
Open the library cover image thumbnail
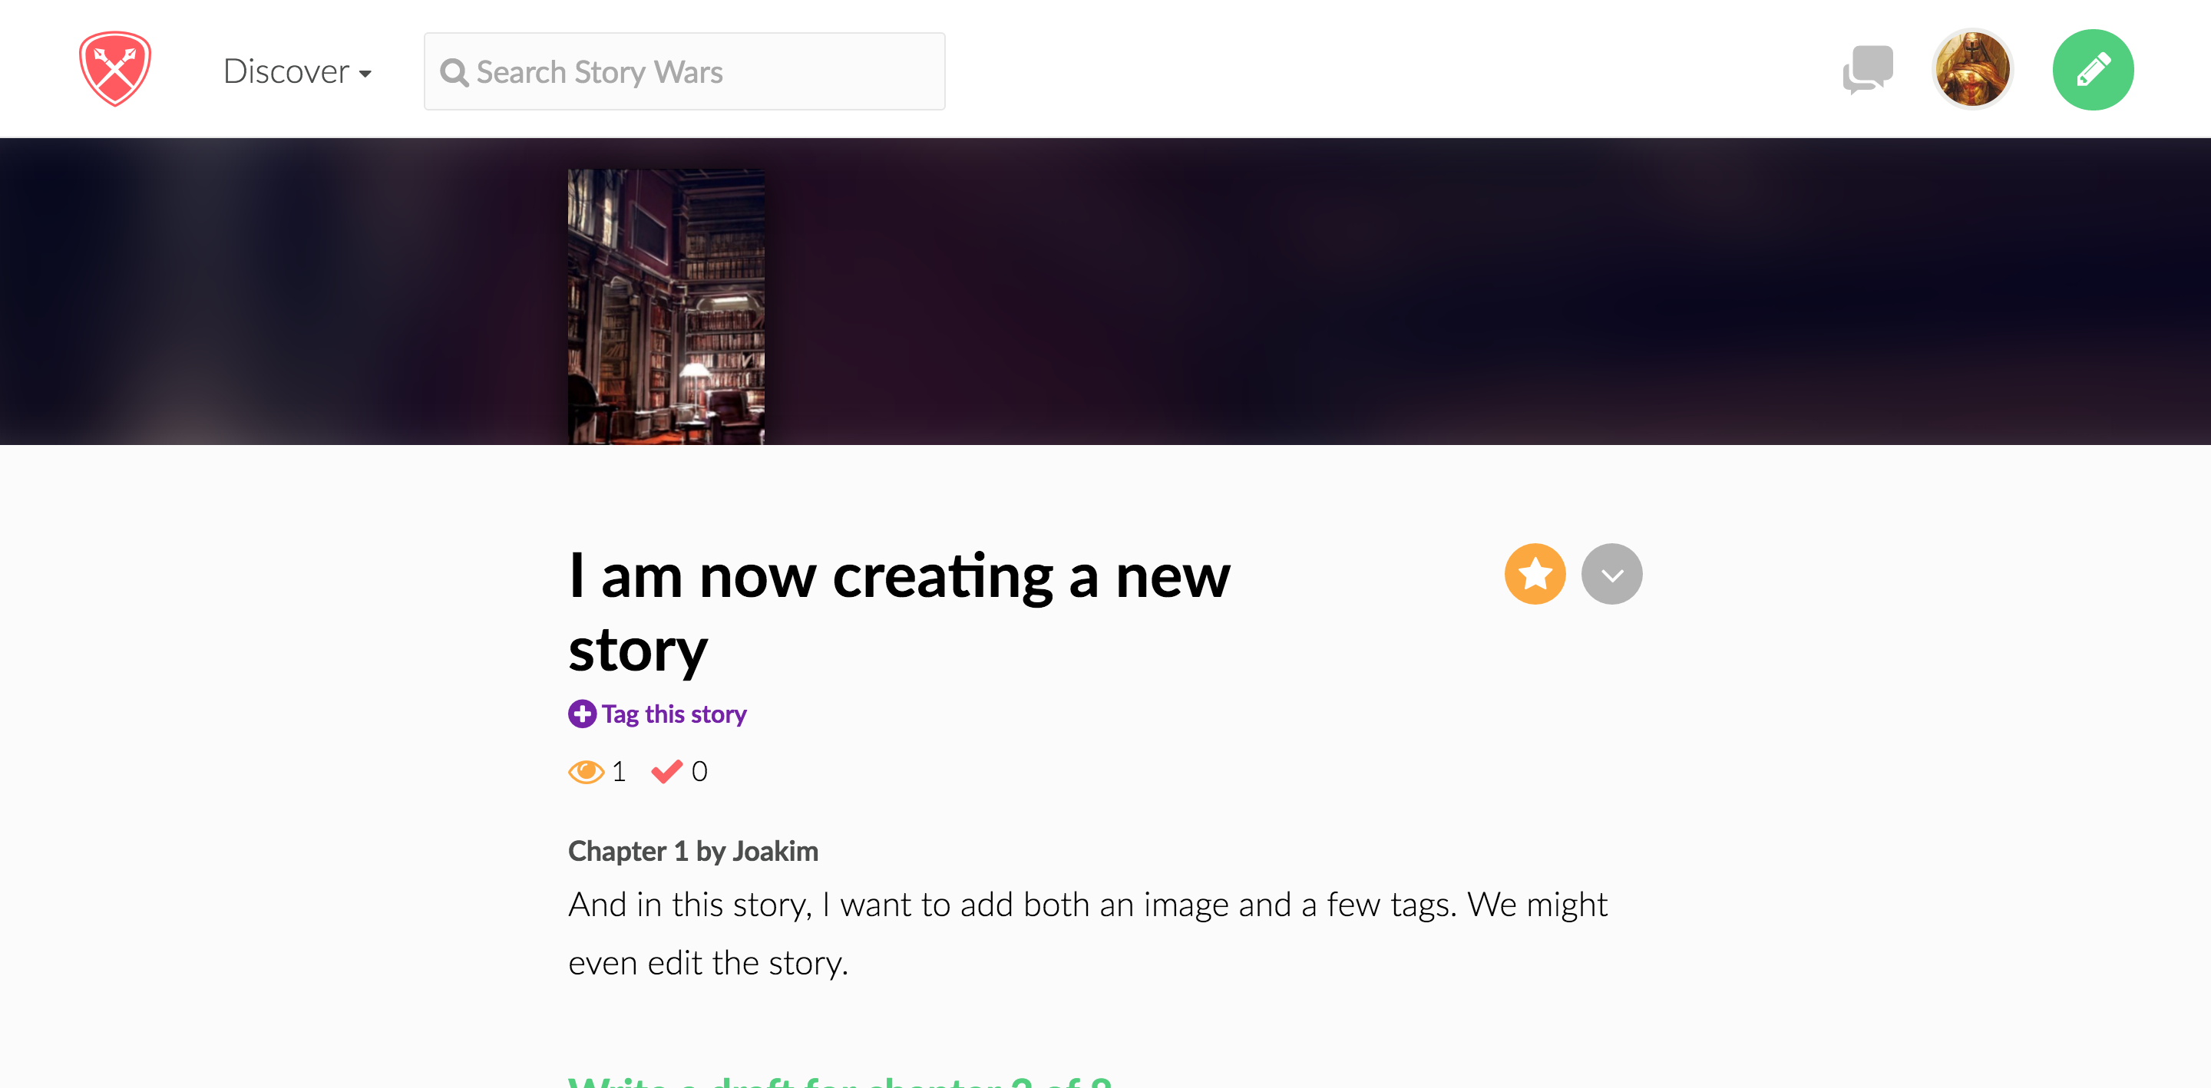(x=666, y=306)
